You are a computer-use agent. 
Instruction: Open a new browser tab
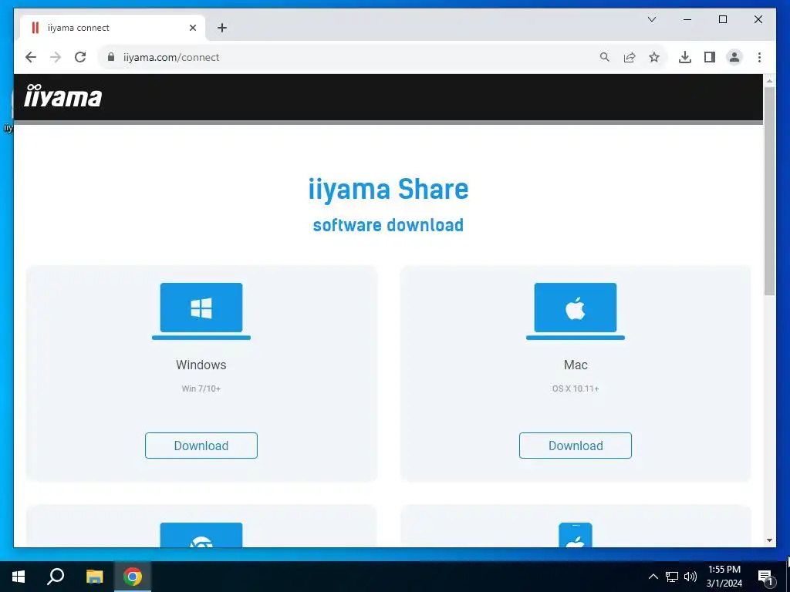pyautogui.click(x=221, y=28)
